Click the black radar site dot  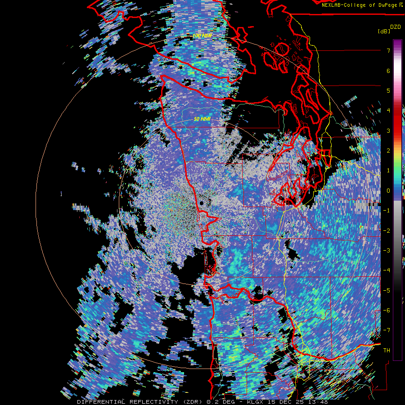202,203
